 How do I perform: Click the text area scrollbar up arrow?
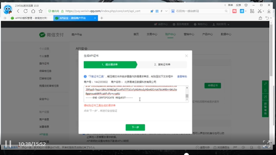pyautogui.click(x=187, y=88)
